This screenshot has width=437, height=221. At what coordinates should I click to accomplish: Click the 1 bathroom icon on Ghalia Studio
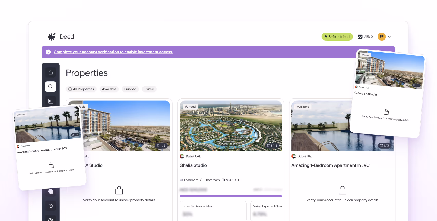pyautogui.click(x=202, y=180)
